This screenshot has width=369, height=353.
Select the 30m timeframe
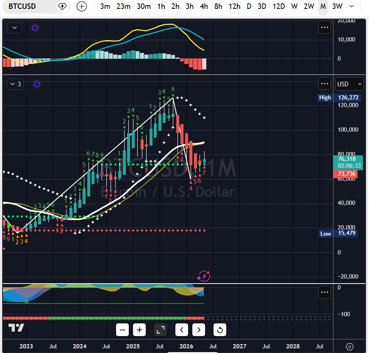click(x=144, y=6)
